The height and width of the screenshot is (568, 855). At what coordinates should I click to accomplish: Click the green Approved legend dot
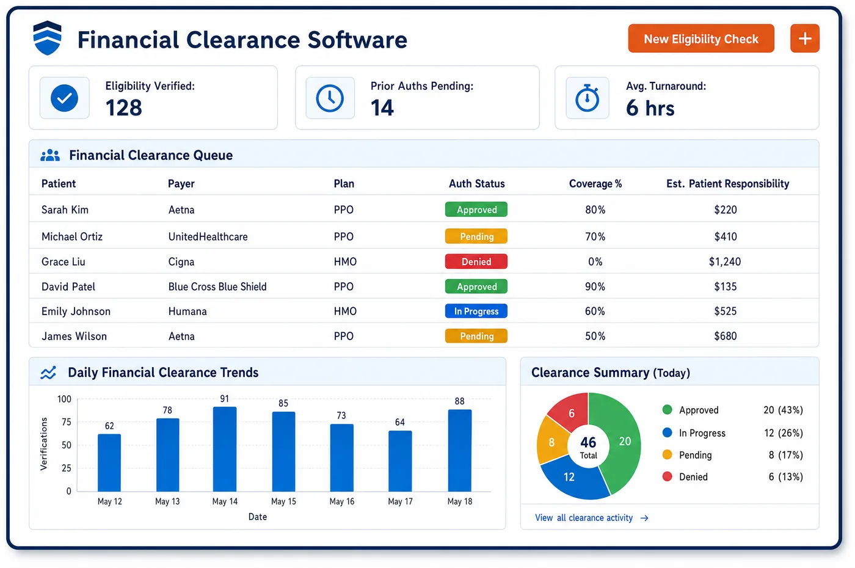click(667, 410)
